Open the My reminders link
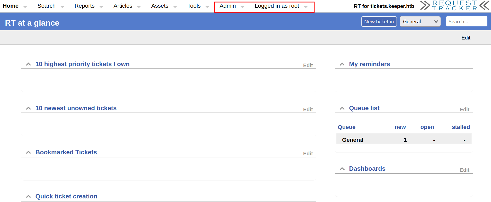This screenshot has width=491, height=202. pos(370,64)
